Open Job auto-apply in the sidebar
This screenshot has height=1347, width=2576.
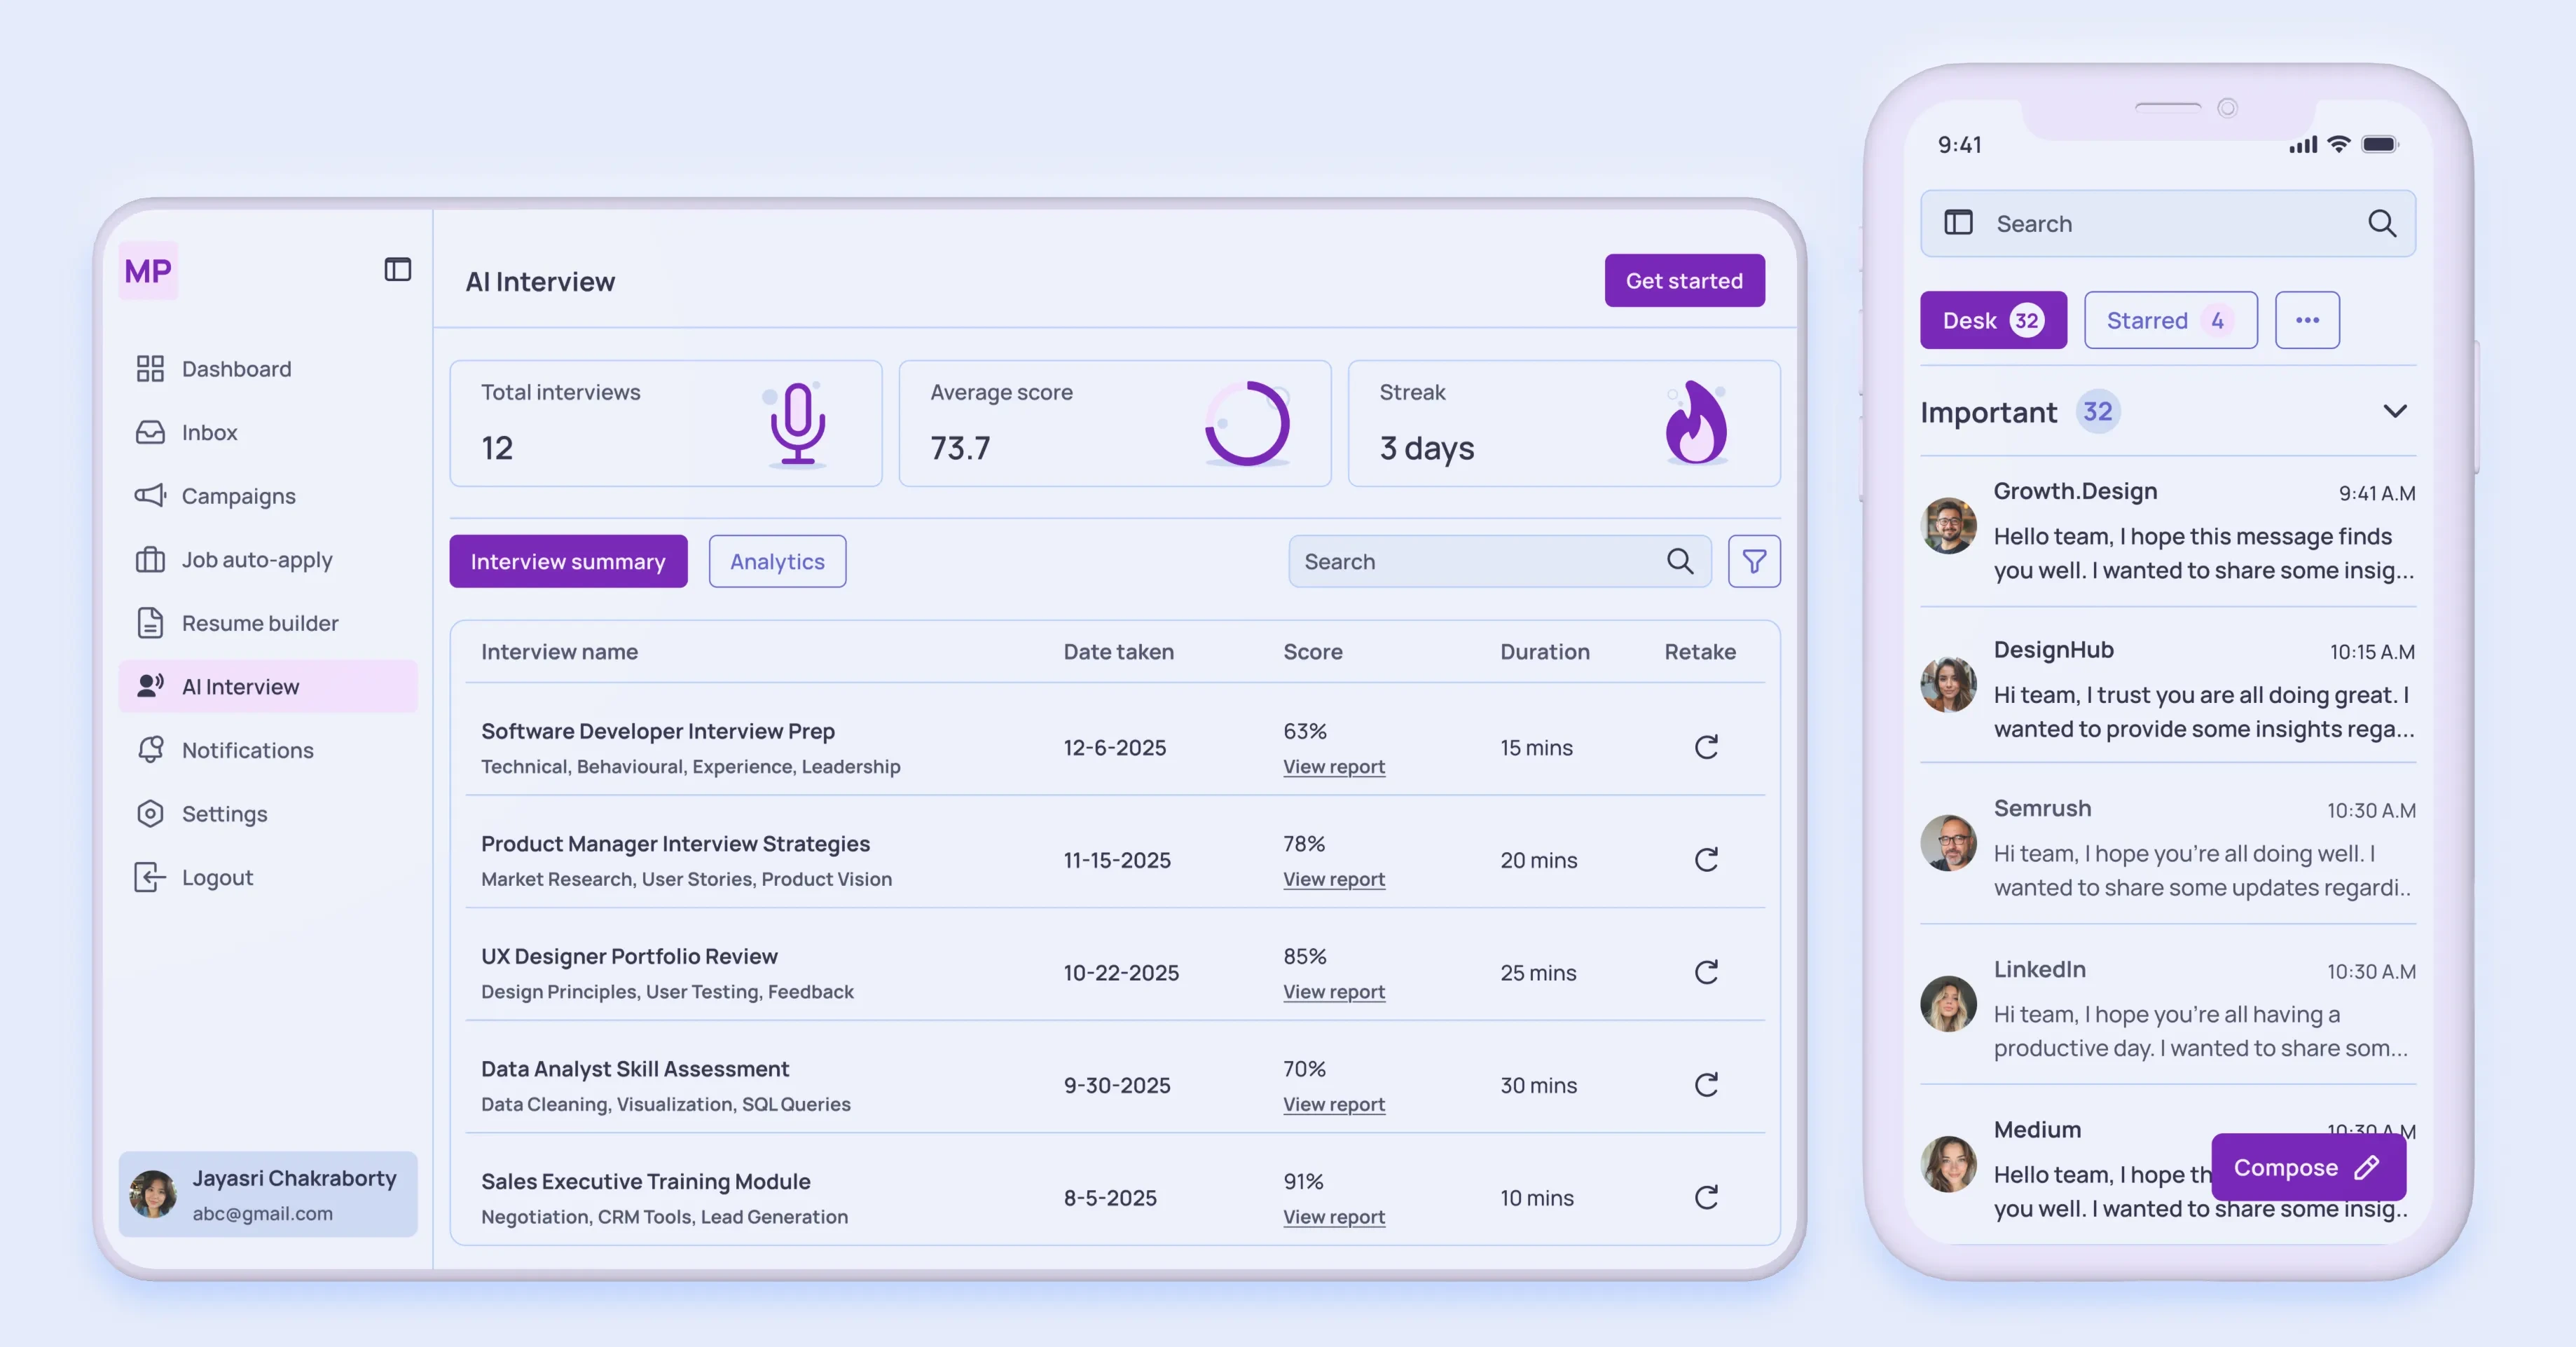[x=256, y=559]
